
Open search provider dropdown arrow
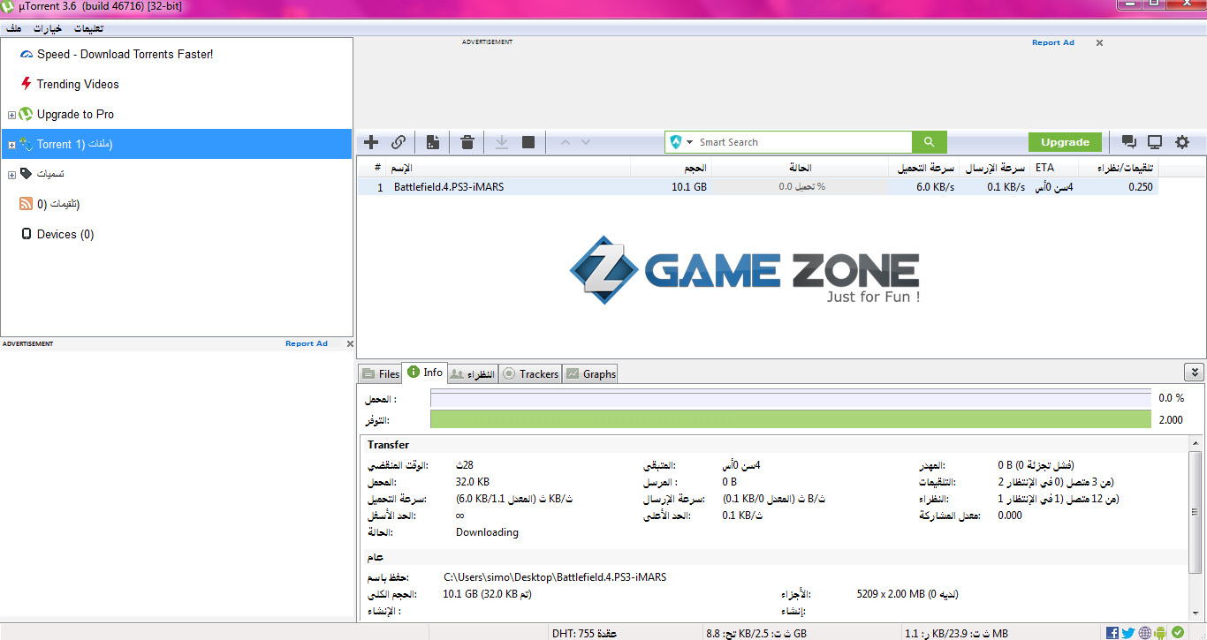point(689,142)
